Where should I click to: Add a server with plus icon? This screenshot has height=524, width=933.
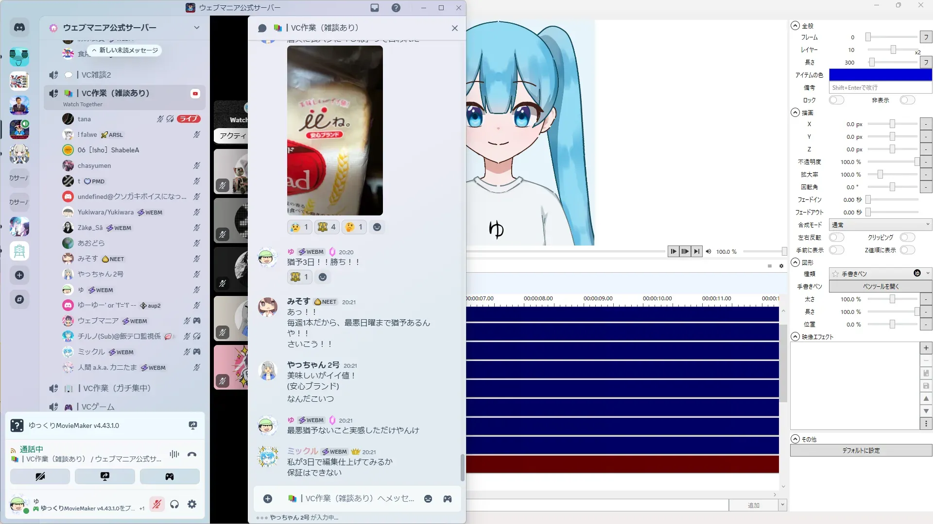click(19, 275)
